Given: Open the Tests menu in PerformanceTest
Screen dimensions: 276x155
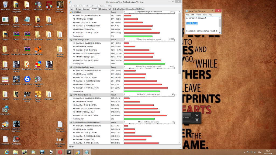Looking at the screenshot, I should tap(87, 6).
